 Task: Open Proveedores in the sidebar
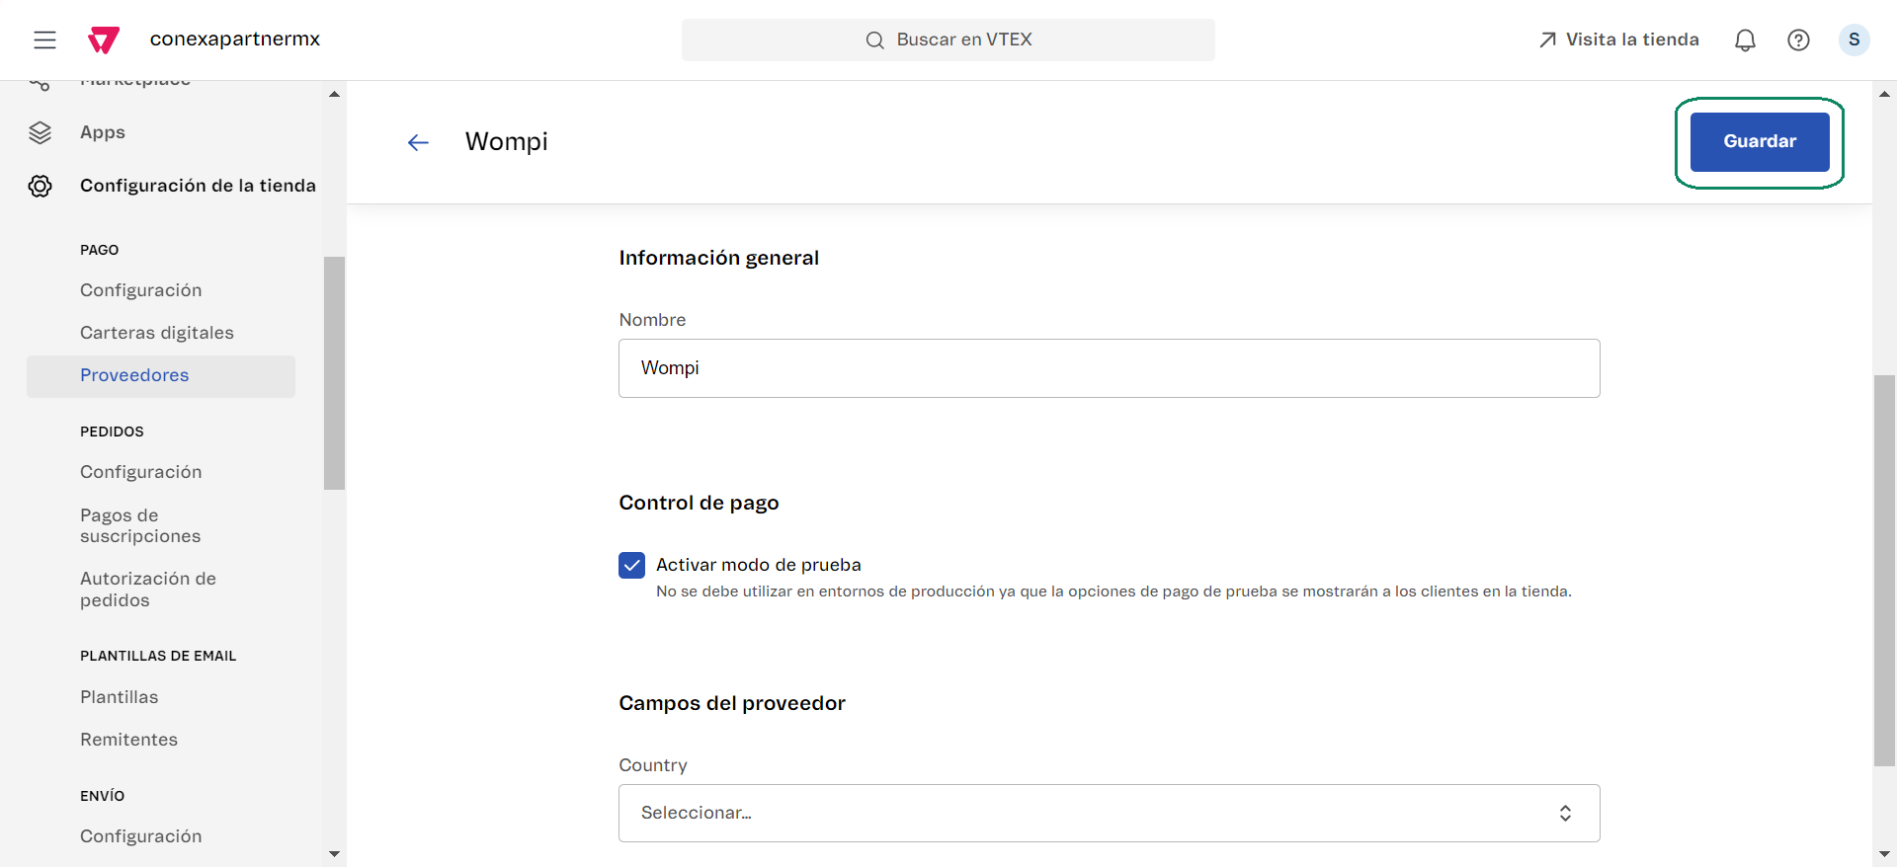point(134,375)
